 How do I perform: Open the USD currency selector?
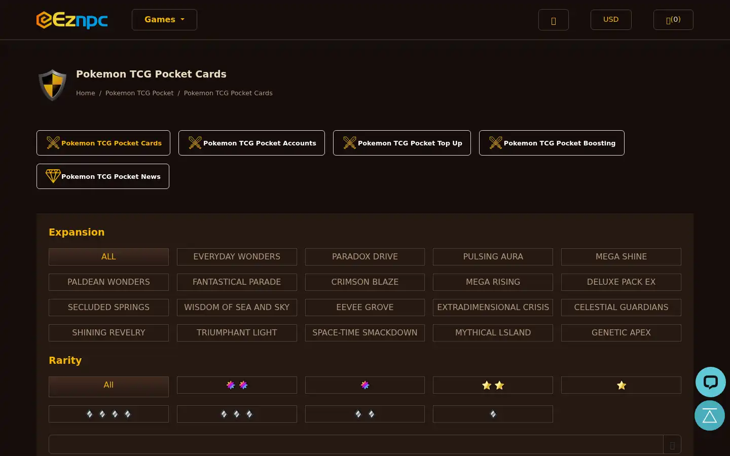(x=611, y=20)
